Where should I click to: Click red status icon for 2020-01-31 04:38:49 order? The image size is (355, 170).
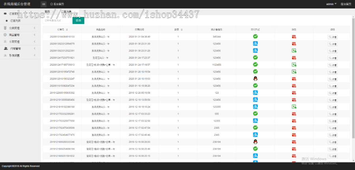point(294,37)
